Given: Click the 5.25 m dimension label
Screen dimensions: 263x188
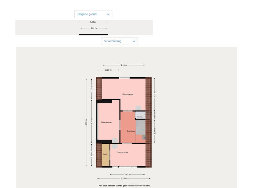Looking at the screenshot, I should pyautogui.click(x=124, y=179).
